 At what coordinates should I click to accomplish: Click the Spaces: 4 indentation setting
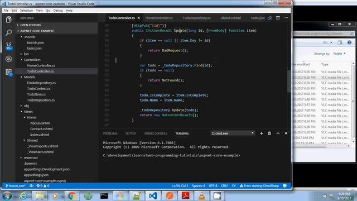(199, 186)
